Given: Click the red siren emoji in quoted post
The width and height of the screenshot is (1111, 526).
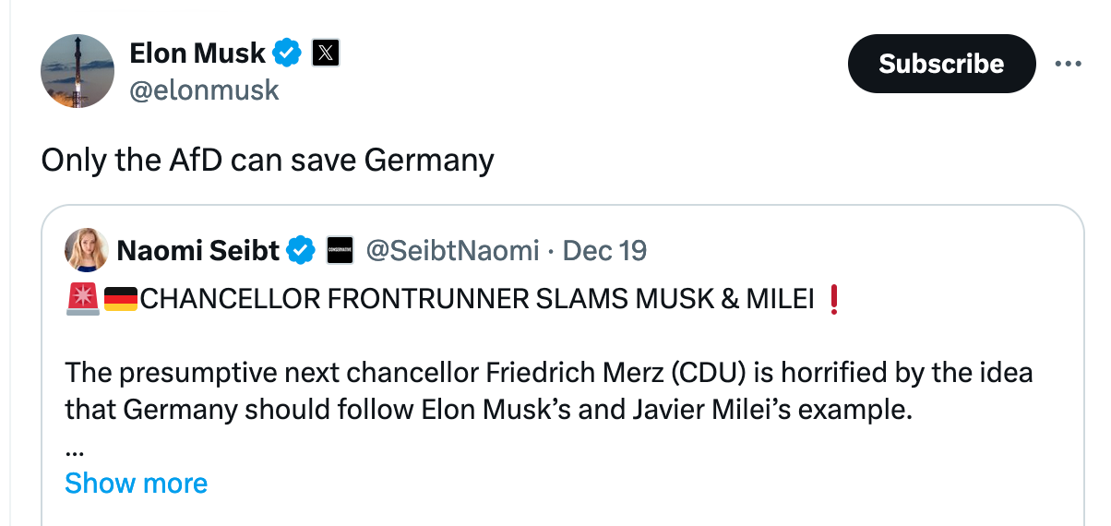Looking at the screenshot, I should coord(83,299).
